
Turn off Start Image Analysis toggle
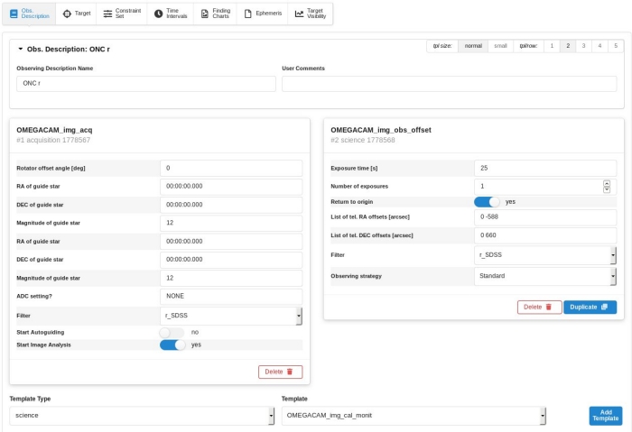click(x=172, y=345)
